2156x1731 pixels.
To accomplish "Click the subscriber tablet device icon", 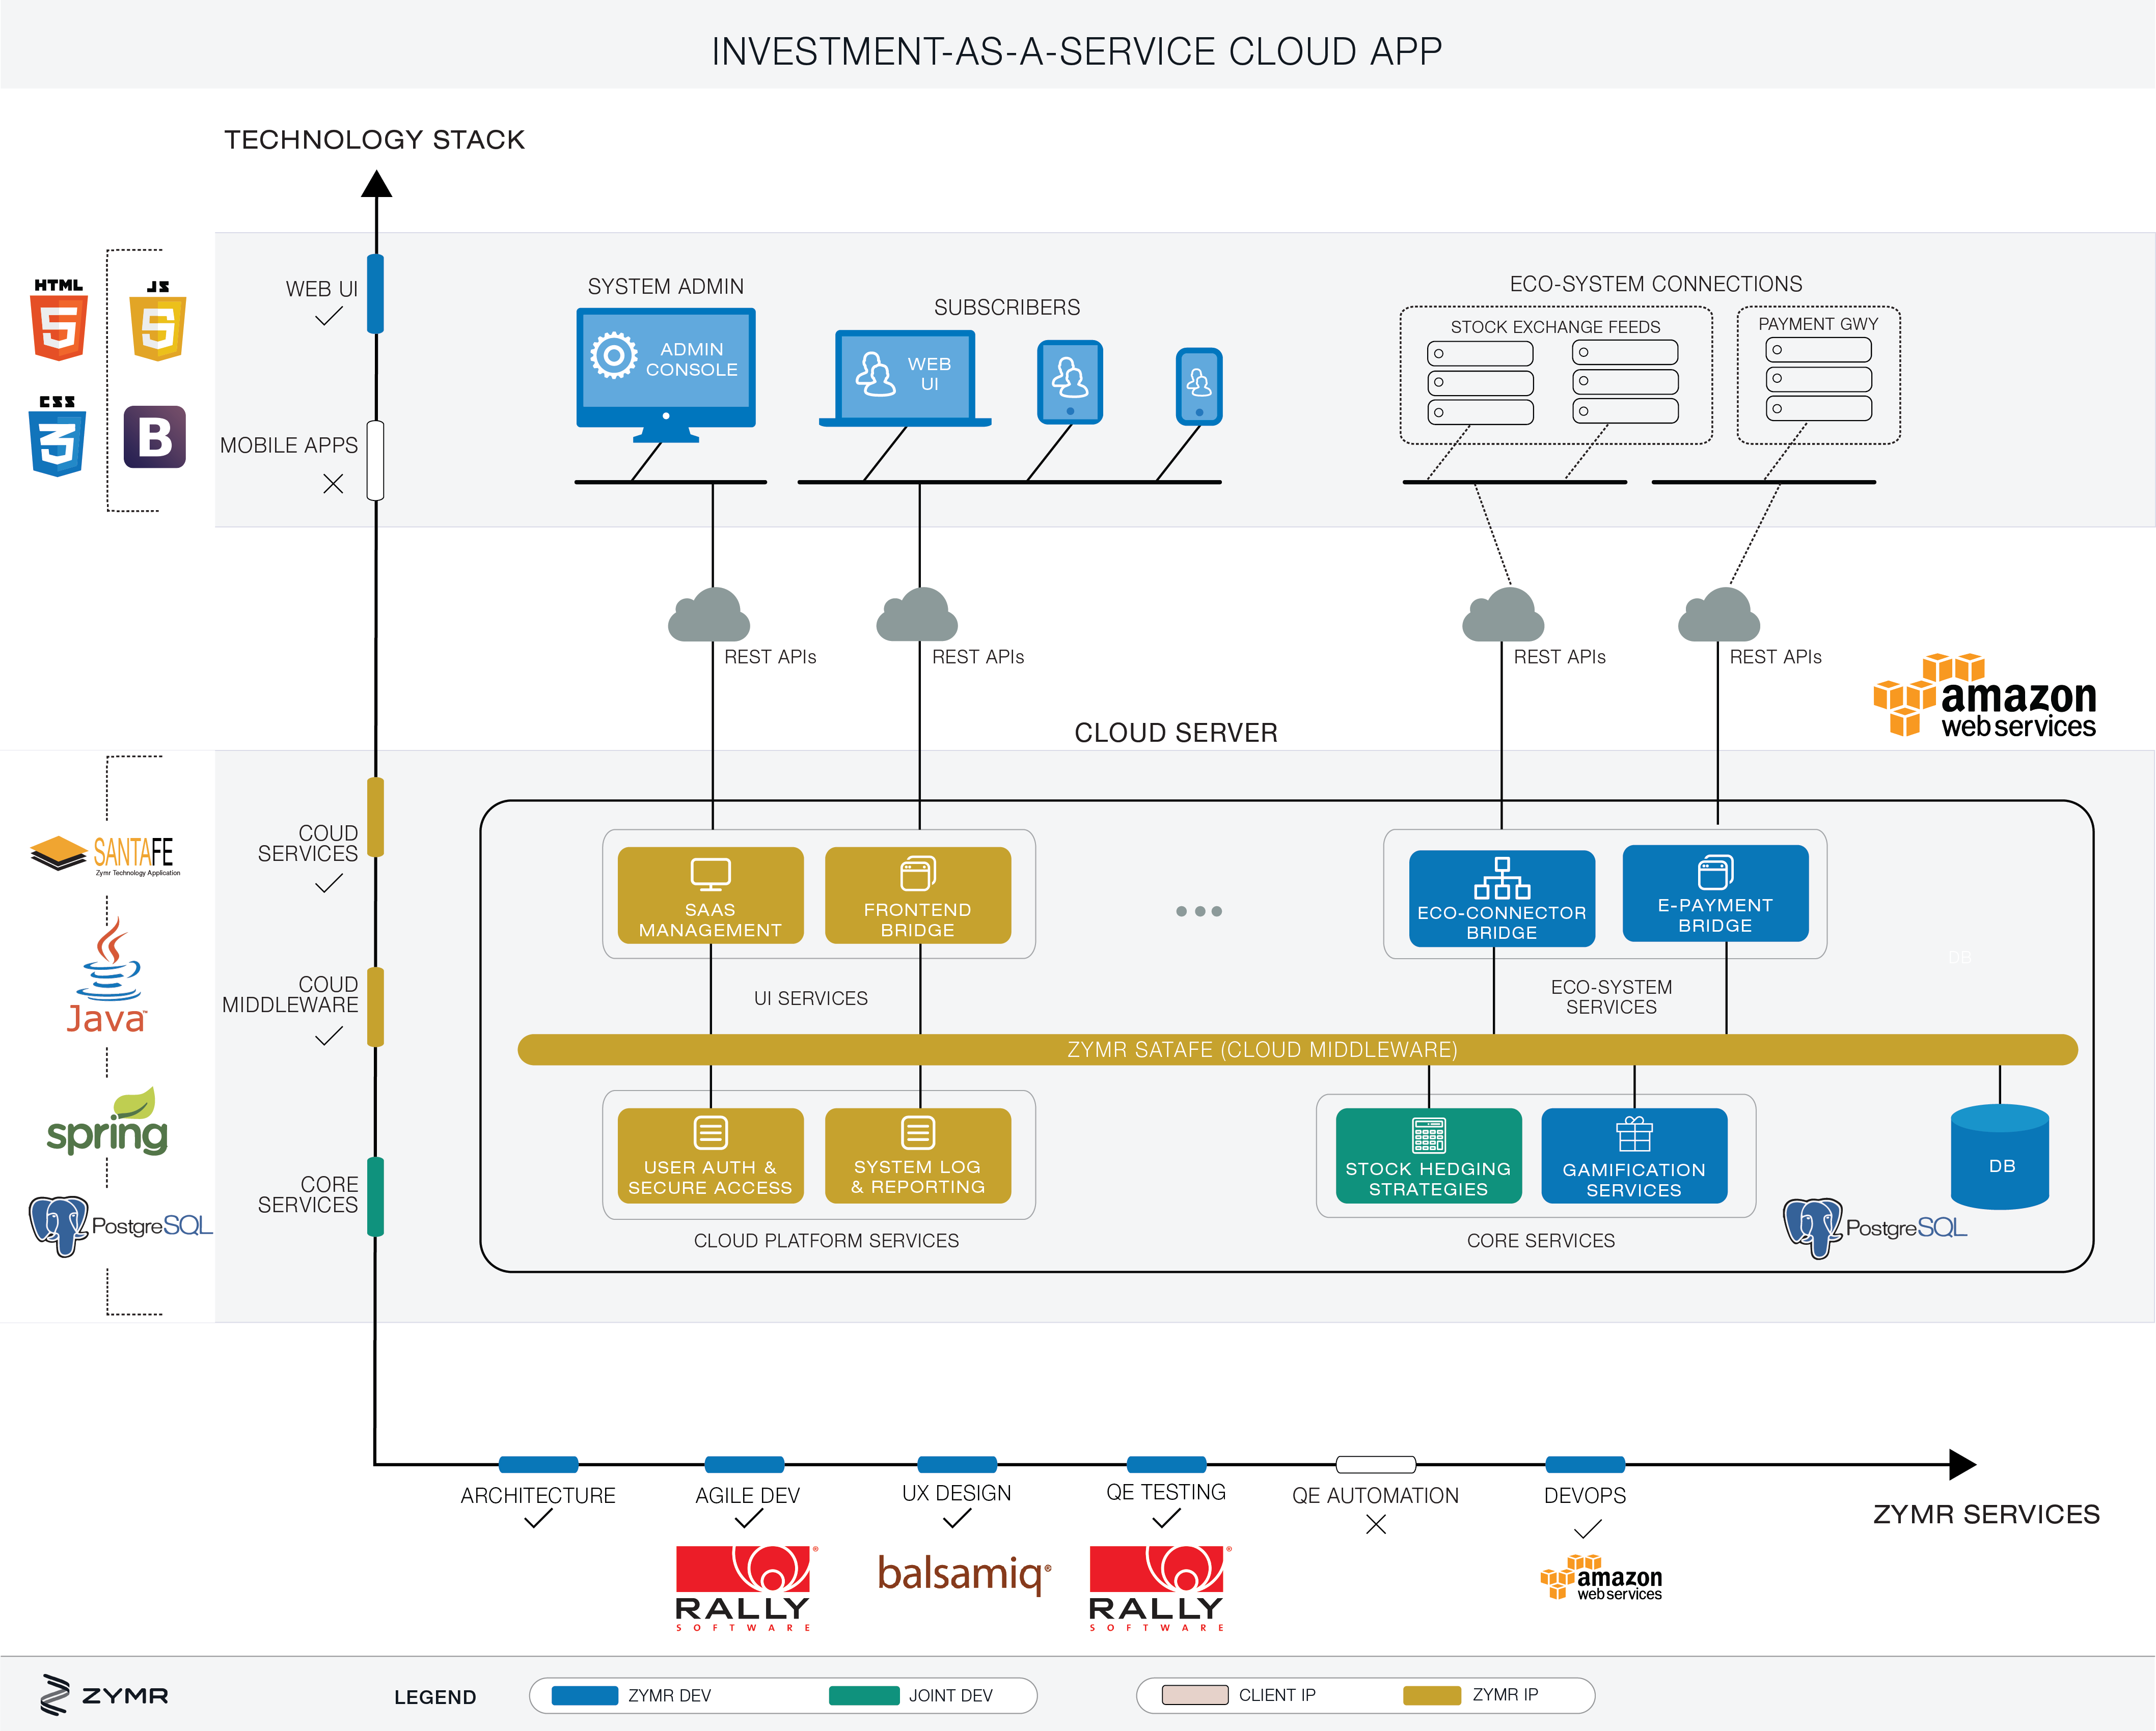I will 1070,383.
